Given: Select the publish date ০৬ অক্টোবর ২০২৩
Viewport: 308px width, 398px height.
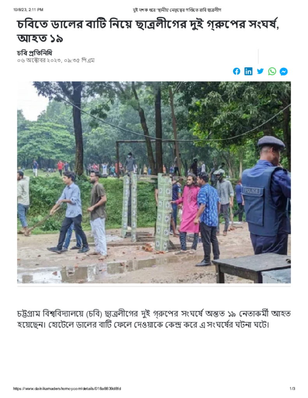Looking at the screenshot, I should (x=39, y=60).
